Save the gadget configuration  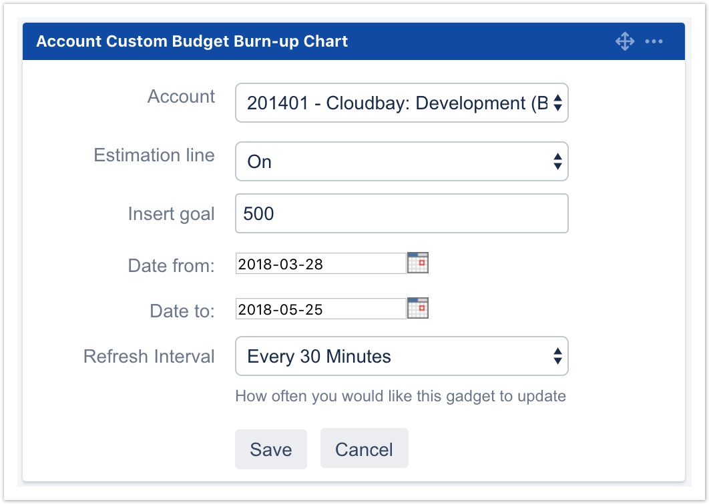coord(270,450)
